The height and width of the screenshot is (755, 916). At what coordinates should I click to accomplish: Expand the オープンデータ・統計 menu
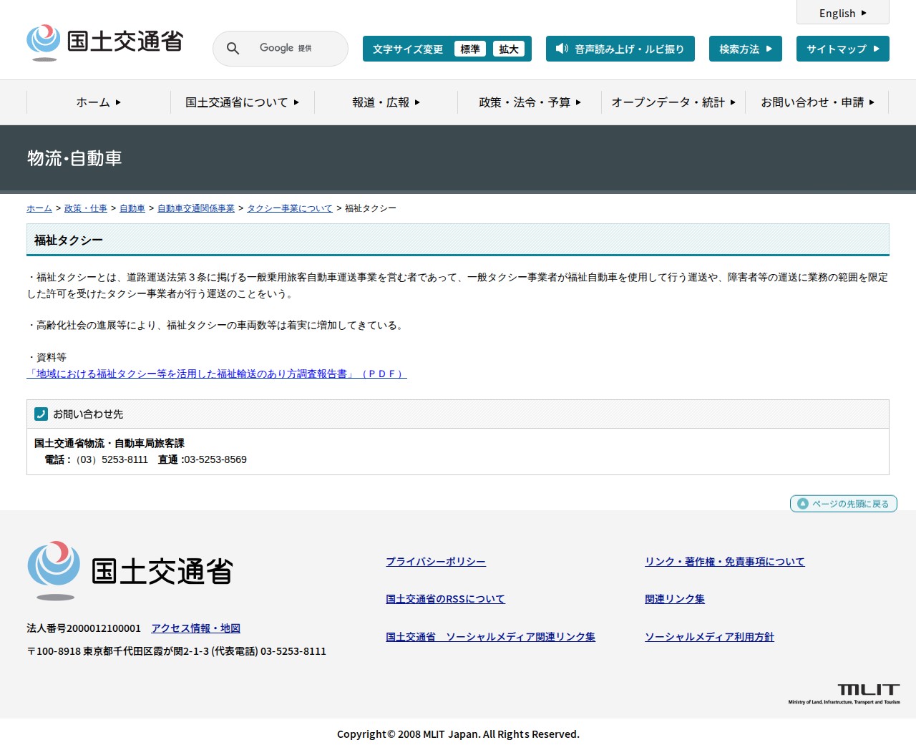tap(673, 102)
